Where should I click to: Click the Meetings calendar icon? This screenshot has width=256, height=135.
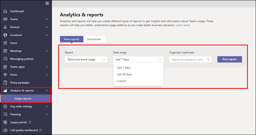pyautogui.click(x=5, y=51)
